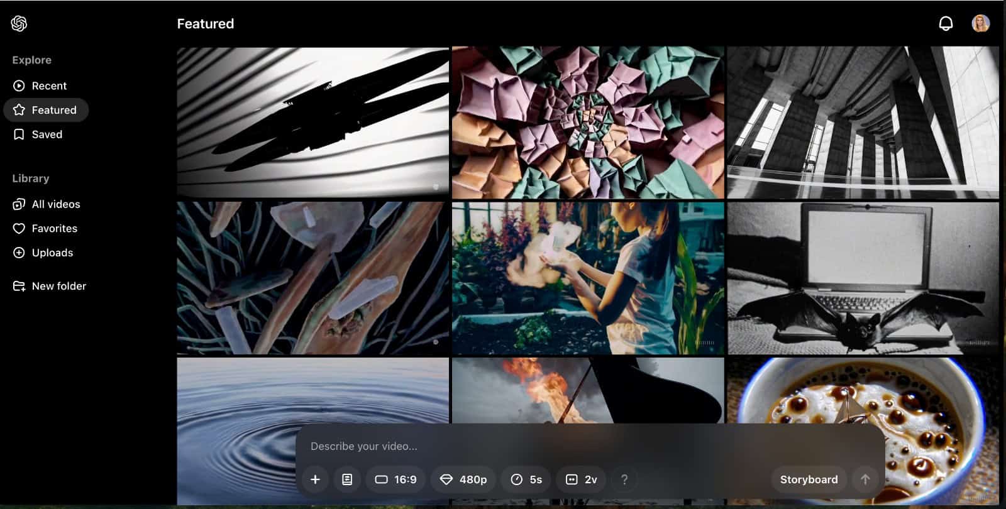Open the concrete columns architecture video
Image resolution: width=1006 pixels, height=509 pixels.
(863, 123)
